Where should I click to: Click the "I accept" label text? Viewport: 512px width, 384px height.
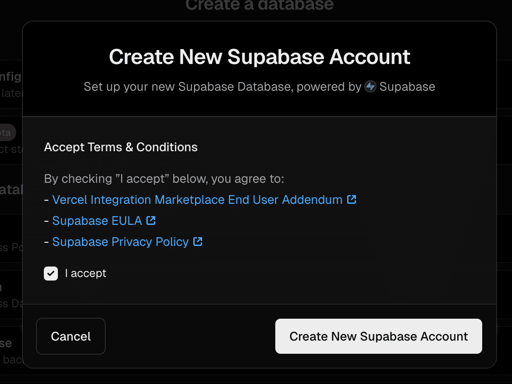tap(85, 274)
